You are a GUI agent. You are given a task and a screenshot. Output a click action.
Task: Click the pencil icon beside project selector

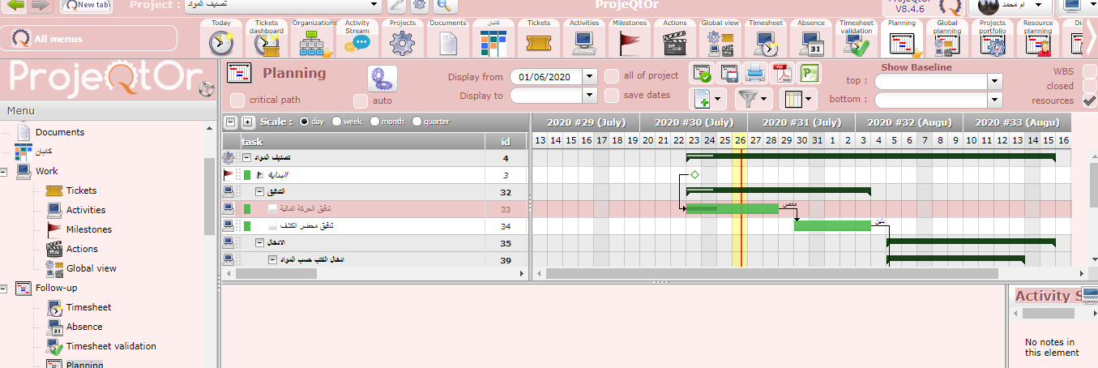(x=395, y=6)
